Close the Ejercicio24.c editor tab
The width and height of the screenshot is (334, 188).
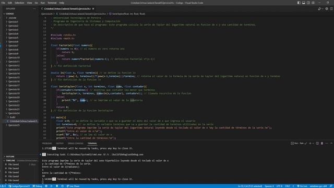coord(93,9)
